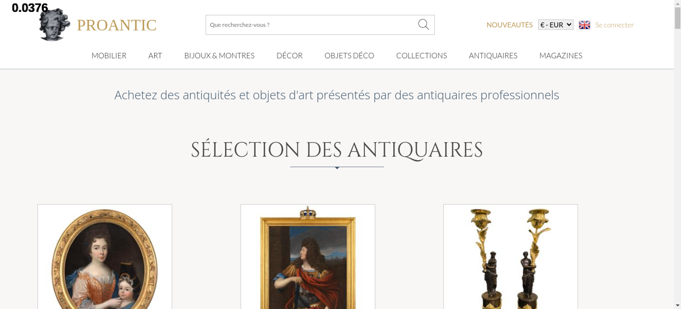Open the COLLECTIONS menu

coord(422,55)
